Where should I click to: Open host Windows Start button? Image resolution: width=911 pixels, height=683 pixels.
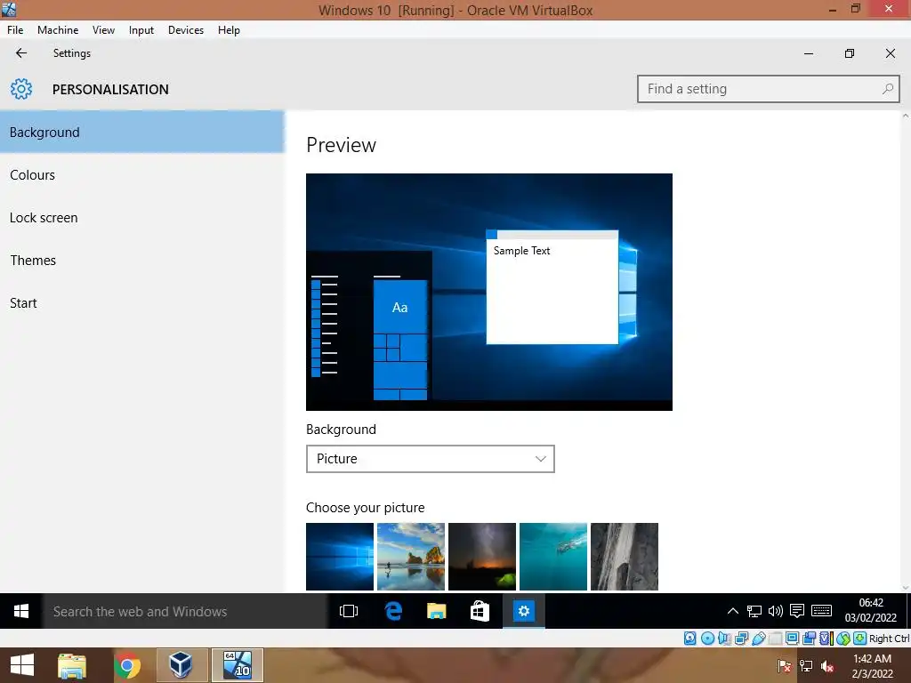pyautogui.click(x=22, y=665)
